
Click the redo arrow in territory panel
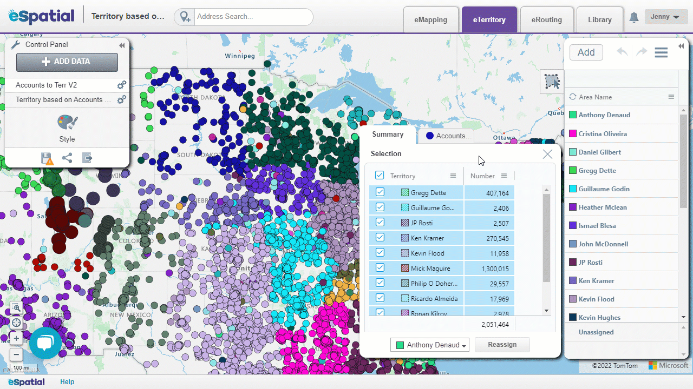(x=642, y=52)
